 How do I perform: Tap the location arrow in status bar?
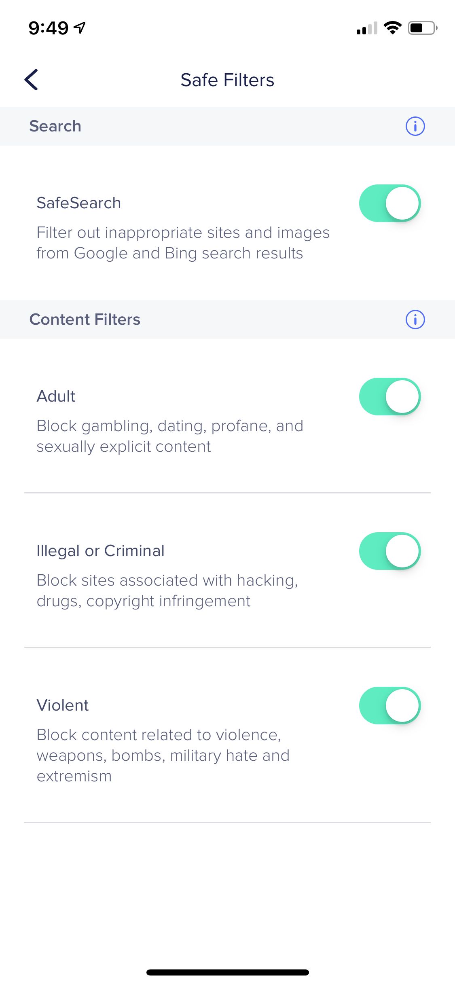click(x=80, y=28)
